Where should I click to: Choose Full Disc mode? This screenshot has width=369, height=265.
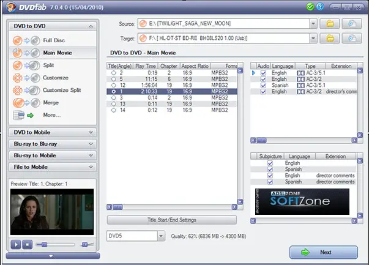(x=54, y=40)
